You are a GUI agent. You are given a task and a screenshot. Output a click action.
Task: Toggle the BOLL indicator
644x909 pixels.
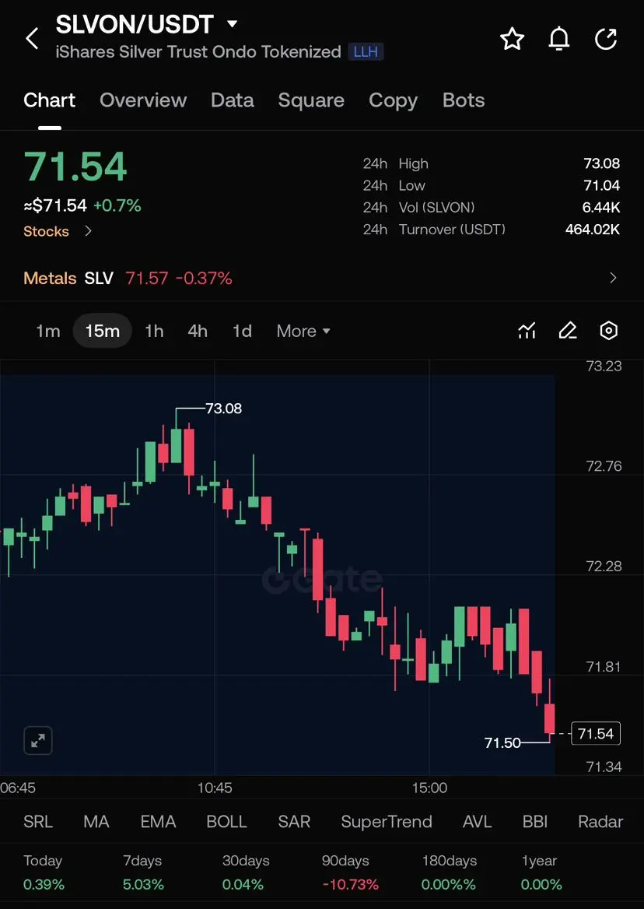click(226, 822)
